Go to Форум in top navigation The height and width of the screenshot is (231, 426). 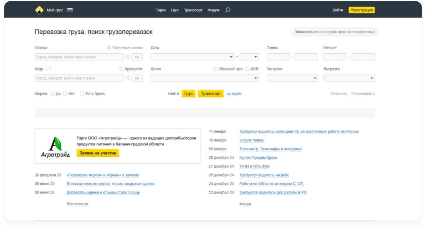tap(213, 10)
